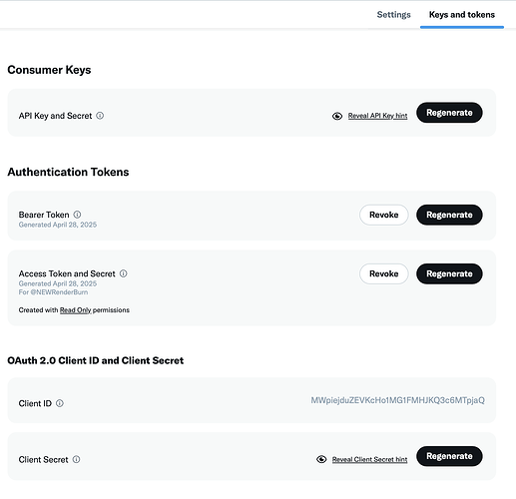516x499 pixels.
Task: Click info icon next to Bearer Token
Action: click(77, 215)
